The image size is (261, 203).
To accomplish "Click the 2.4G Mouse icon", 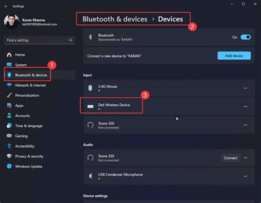I will pyautogui.click(x=90, y=88).
